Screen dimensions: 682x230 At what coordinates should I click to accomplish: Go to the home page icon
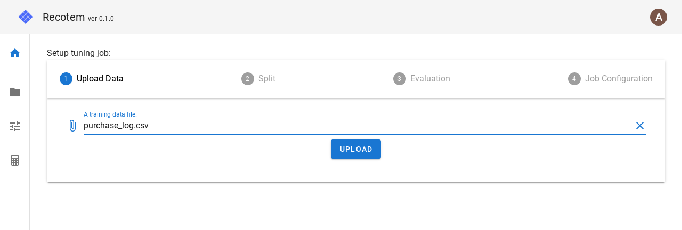[15, 53]
